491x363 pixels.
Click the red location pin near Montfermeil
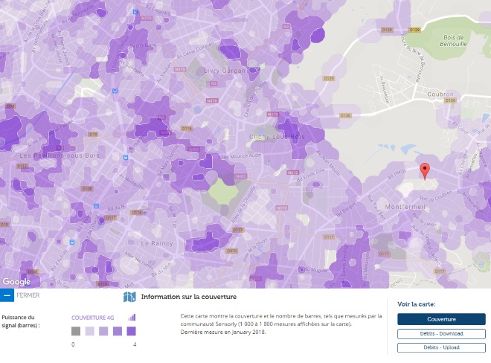tap(425, 172)
